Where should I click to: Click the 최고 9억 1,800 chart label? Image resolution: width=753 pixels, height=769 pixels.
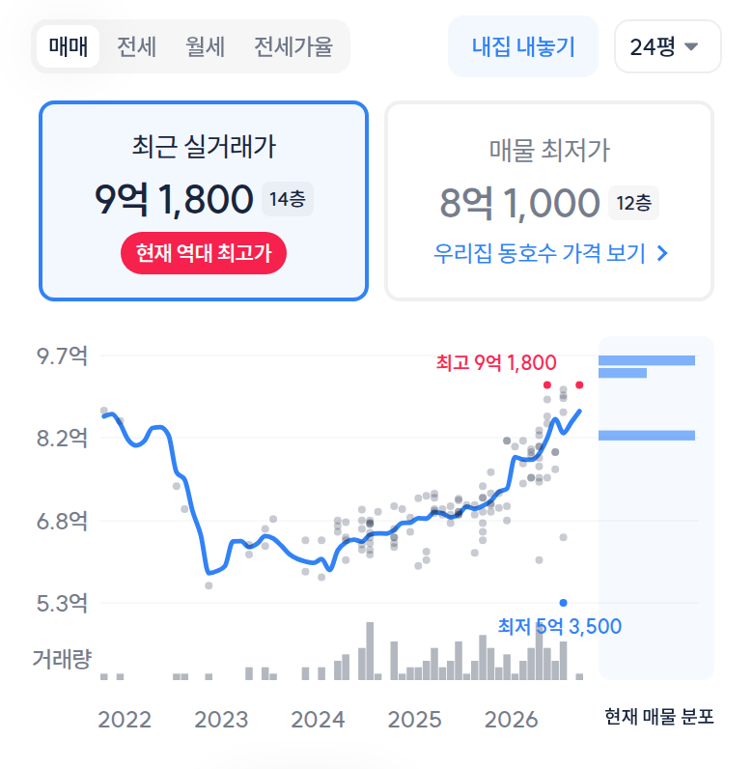click(x=496, y=363)
